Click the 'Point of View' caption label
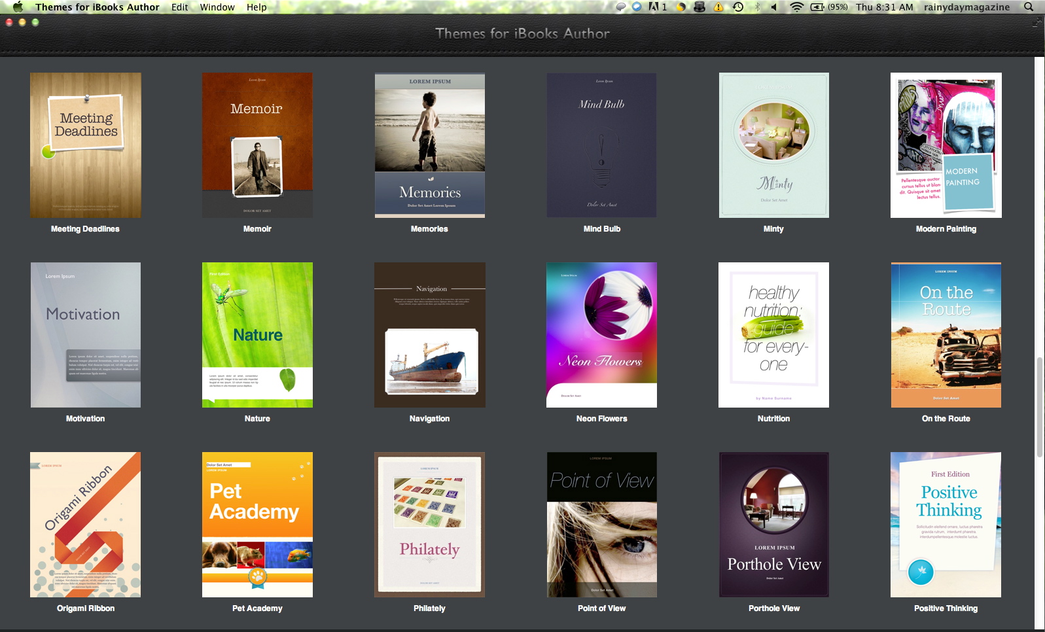The image size is (1045, 632). point(602,608)
